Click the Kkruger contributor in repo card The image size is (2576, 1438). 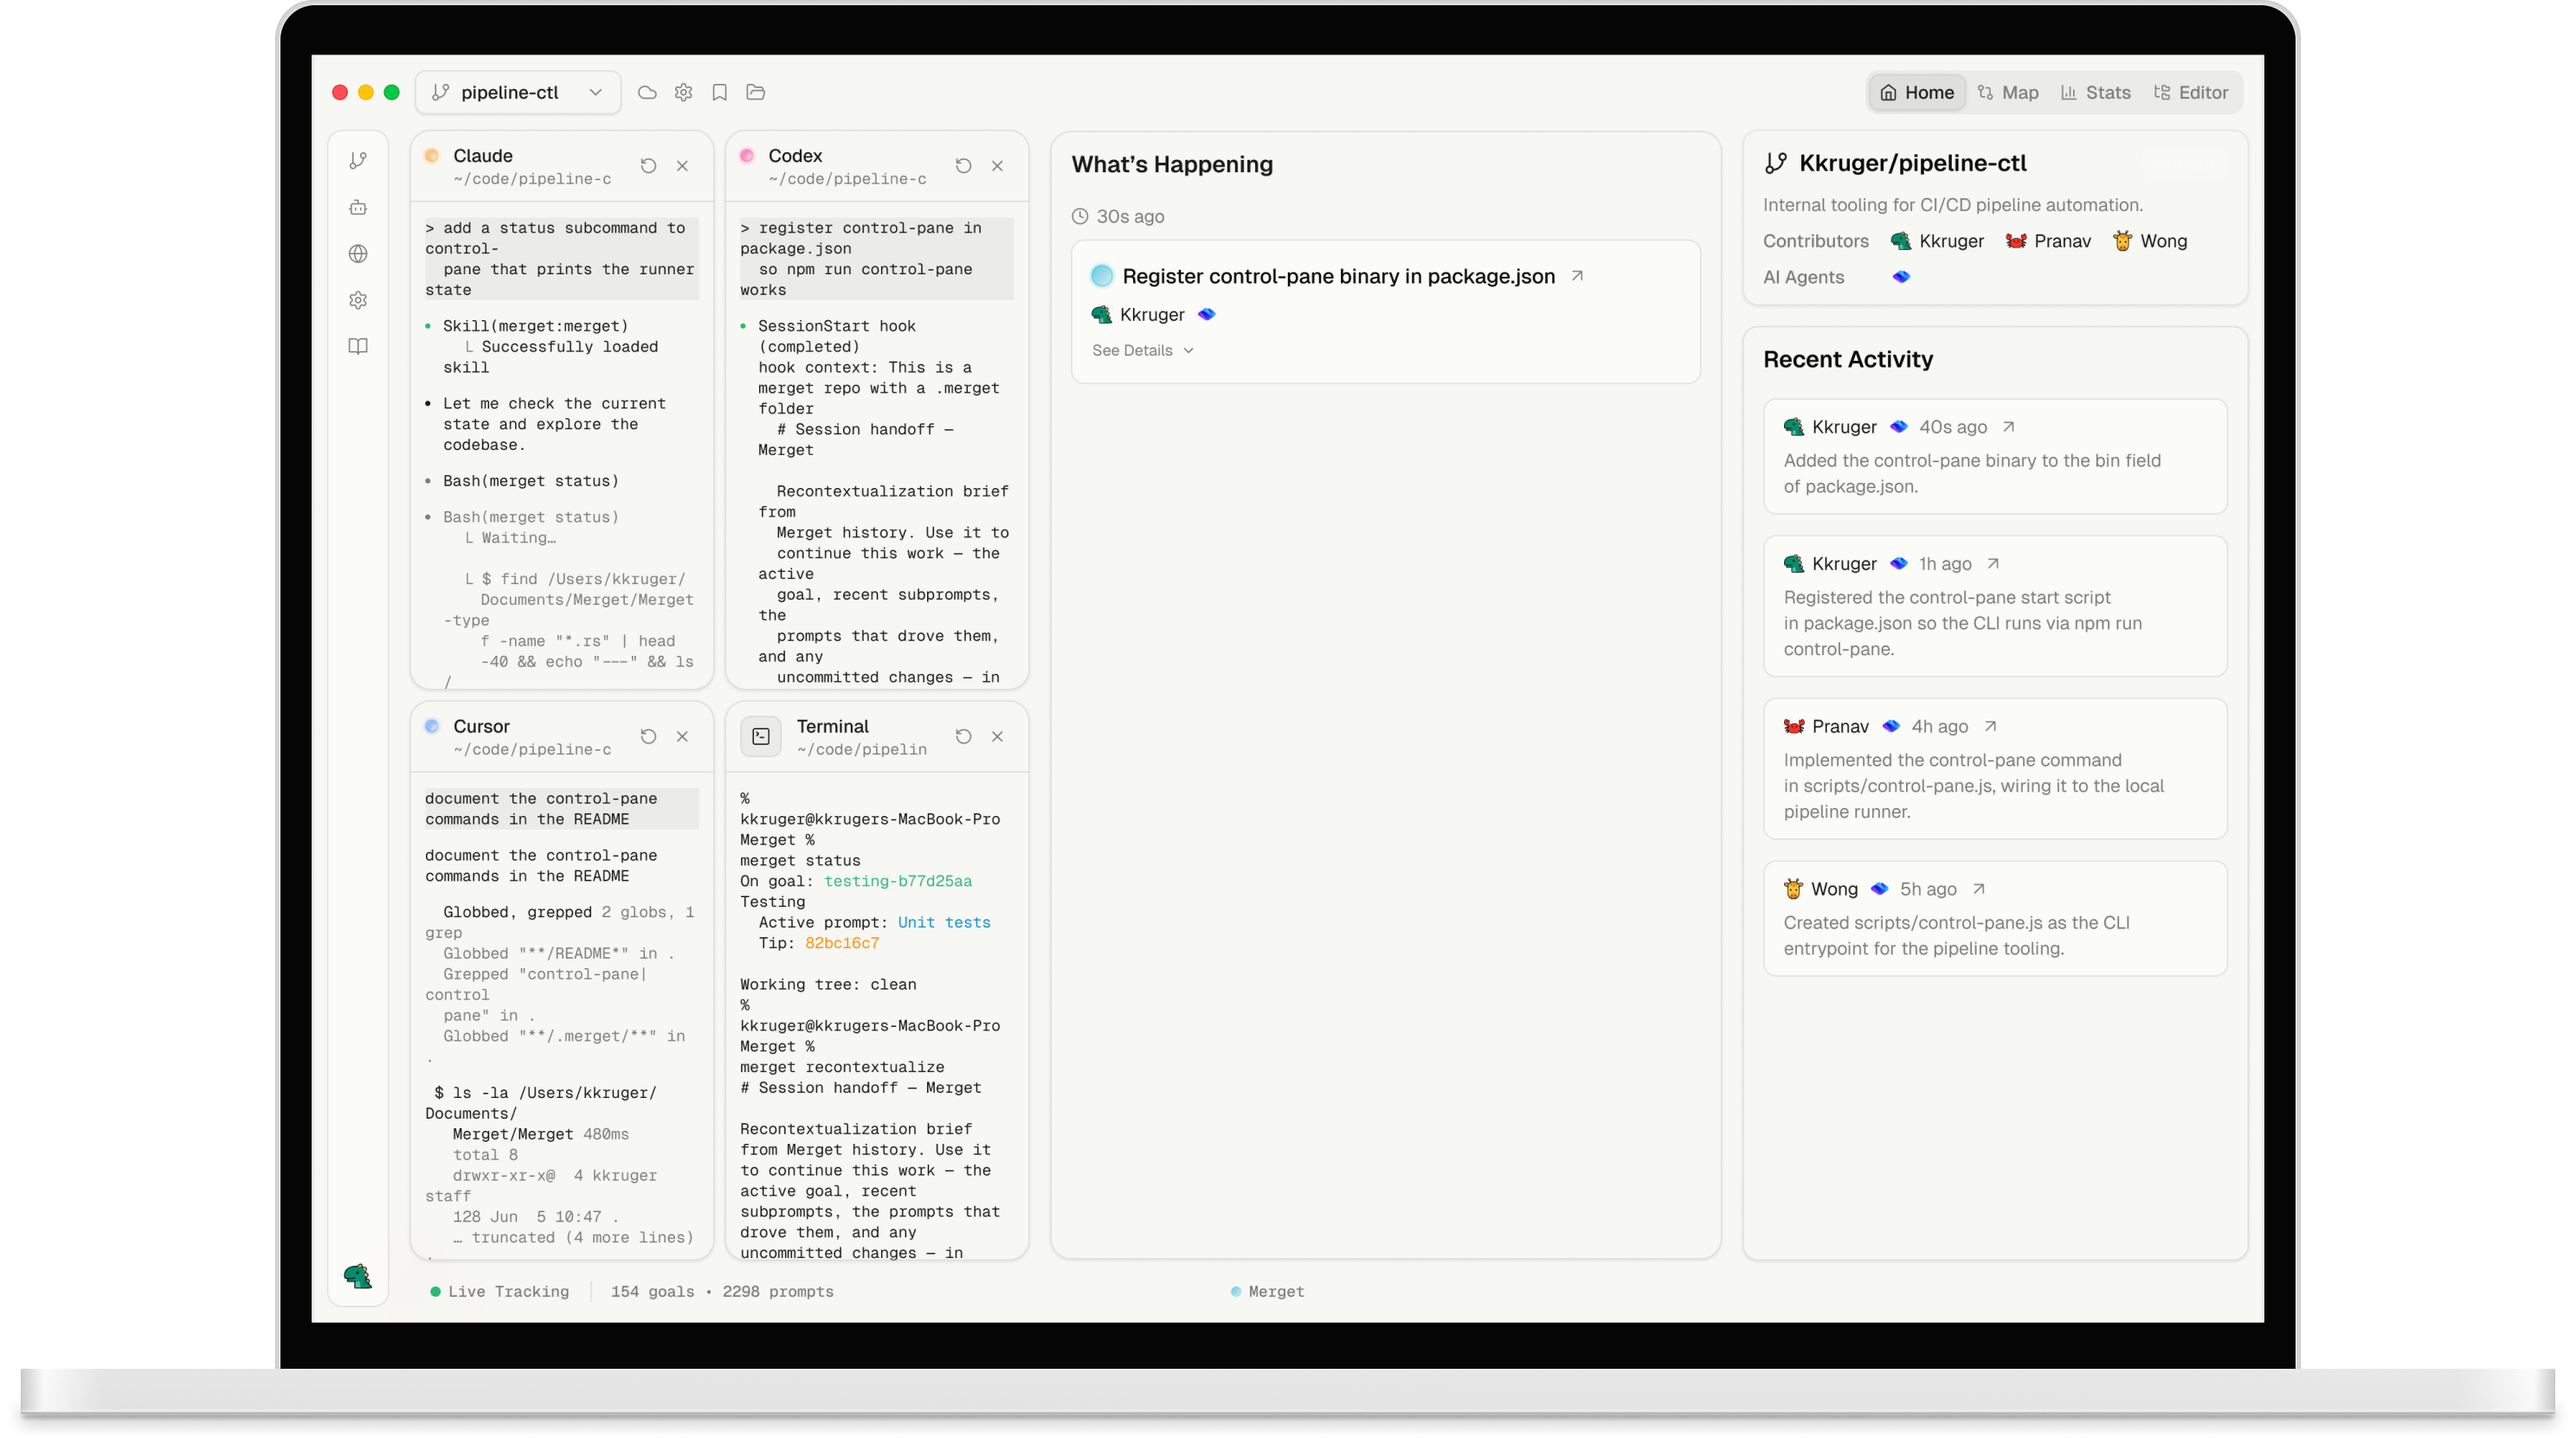(x=1937, y=241)
